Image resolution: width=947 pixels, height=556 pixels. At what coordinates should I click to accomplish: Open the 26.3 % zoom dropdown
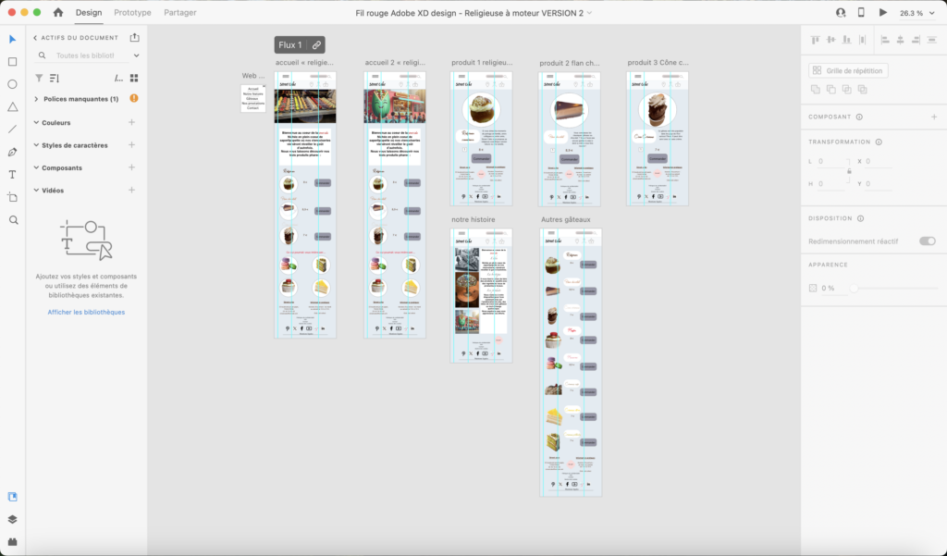click(x=916, y=13)
